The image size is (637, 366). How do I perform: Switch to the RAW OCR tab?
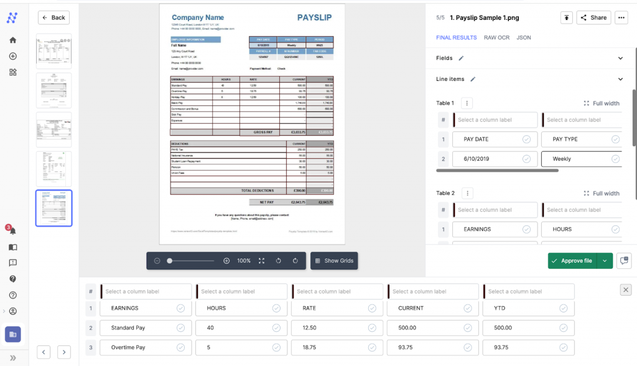(496, 37)
